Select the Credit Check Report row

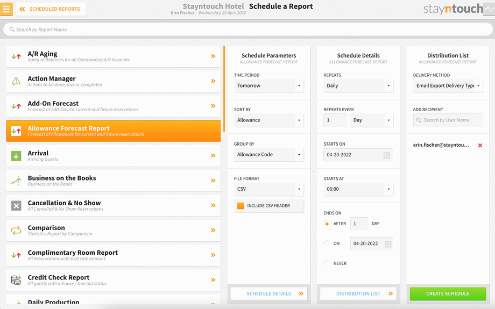point(114,280)
